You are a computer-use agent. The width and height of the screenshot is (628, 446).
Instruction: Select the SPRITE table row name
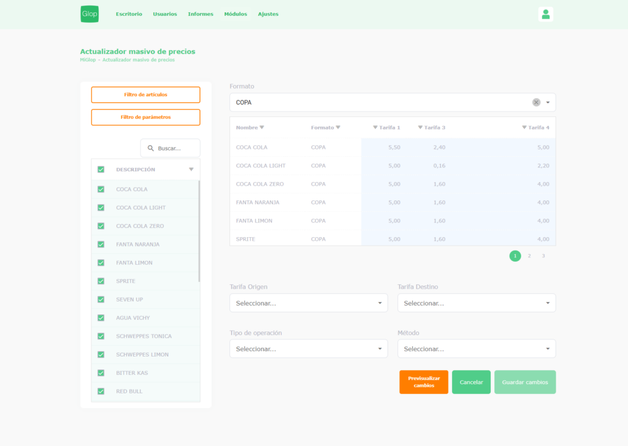pos(245,239)
